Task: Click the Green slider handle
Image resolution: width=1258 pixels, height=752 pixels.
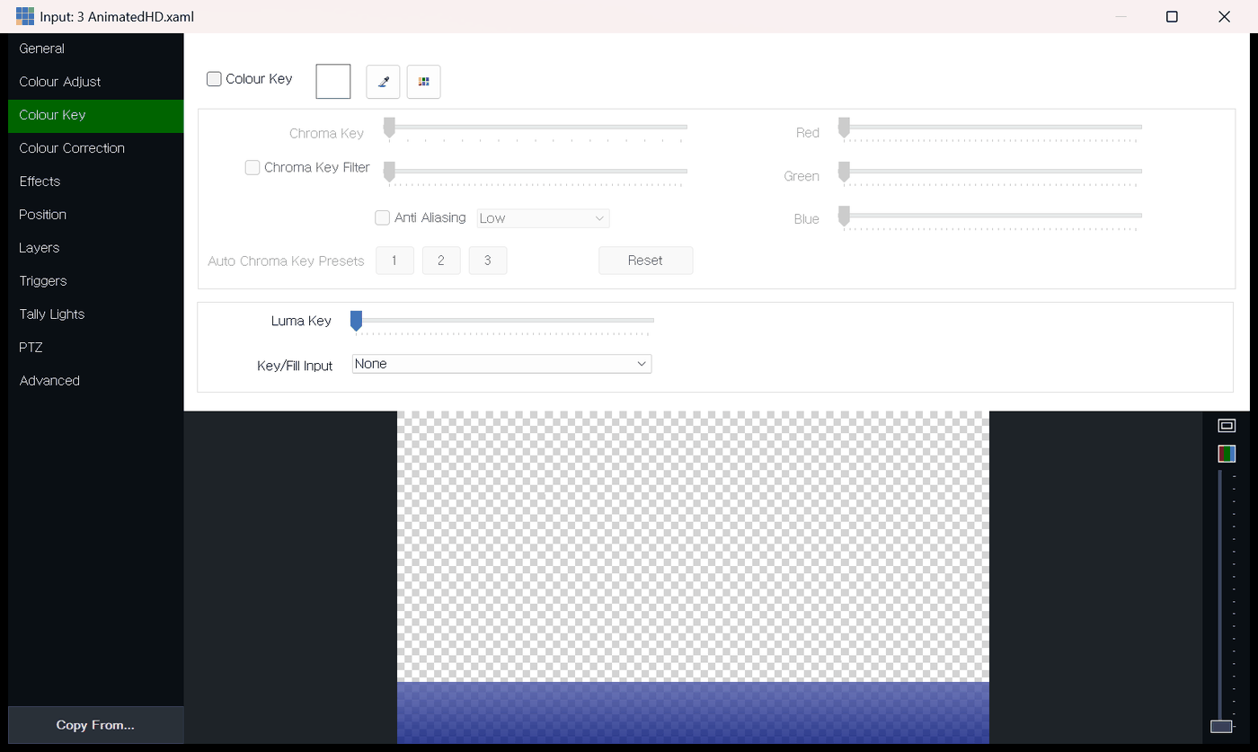Action: pyautogui.click(x=844, y=171)
